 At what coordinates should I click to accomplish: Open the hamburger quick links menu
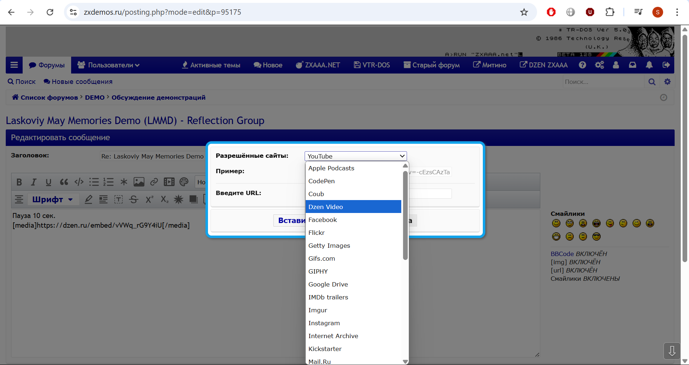pos(14,65)
